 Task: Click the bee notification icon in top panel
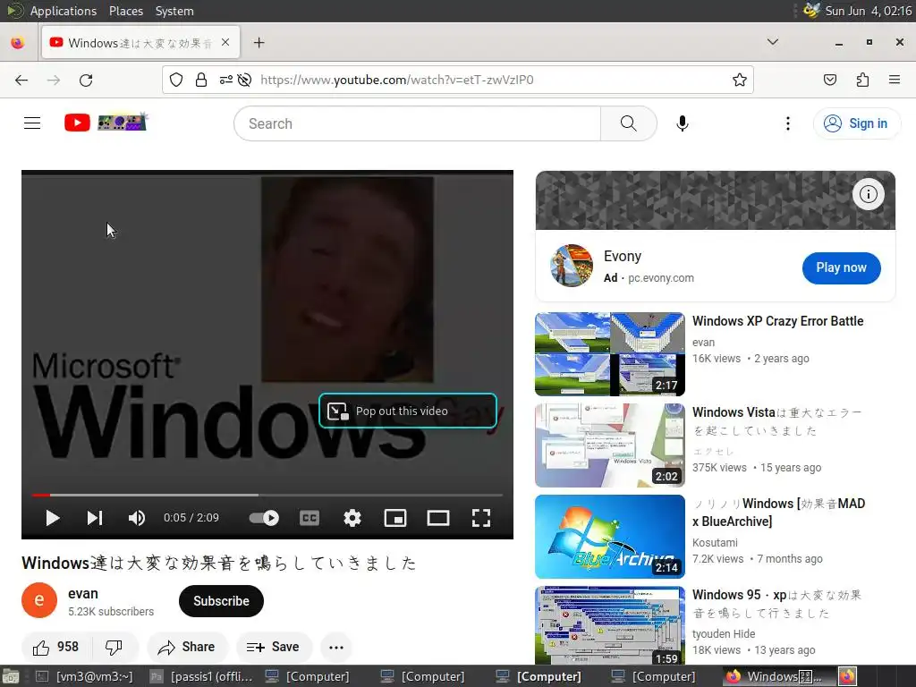[x=810, y=11]
